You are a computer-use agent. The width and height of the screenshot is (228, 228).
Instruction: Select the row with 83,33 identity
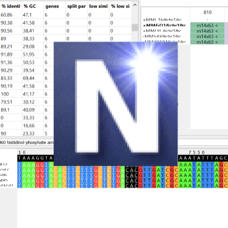tap(27, 78)
